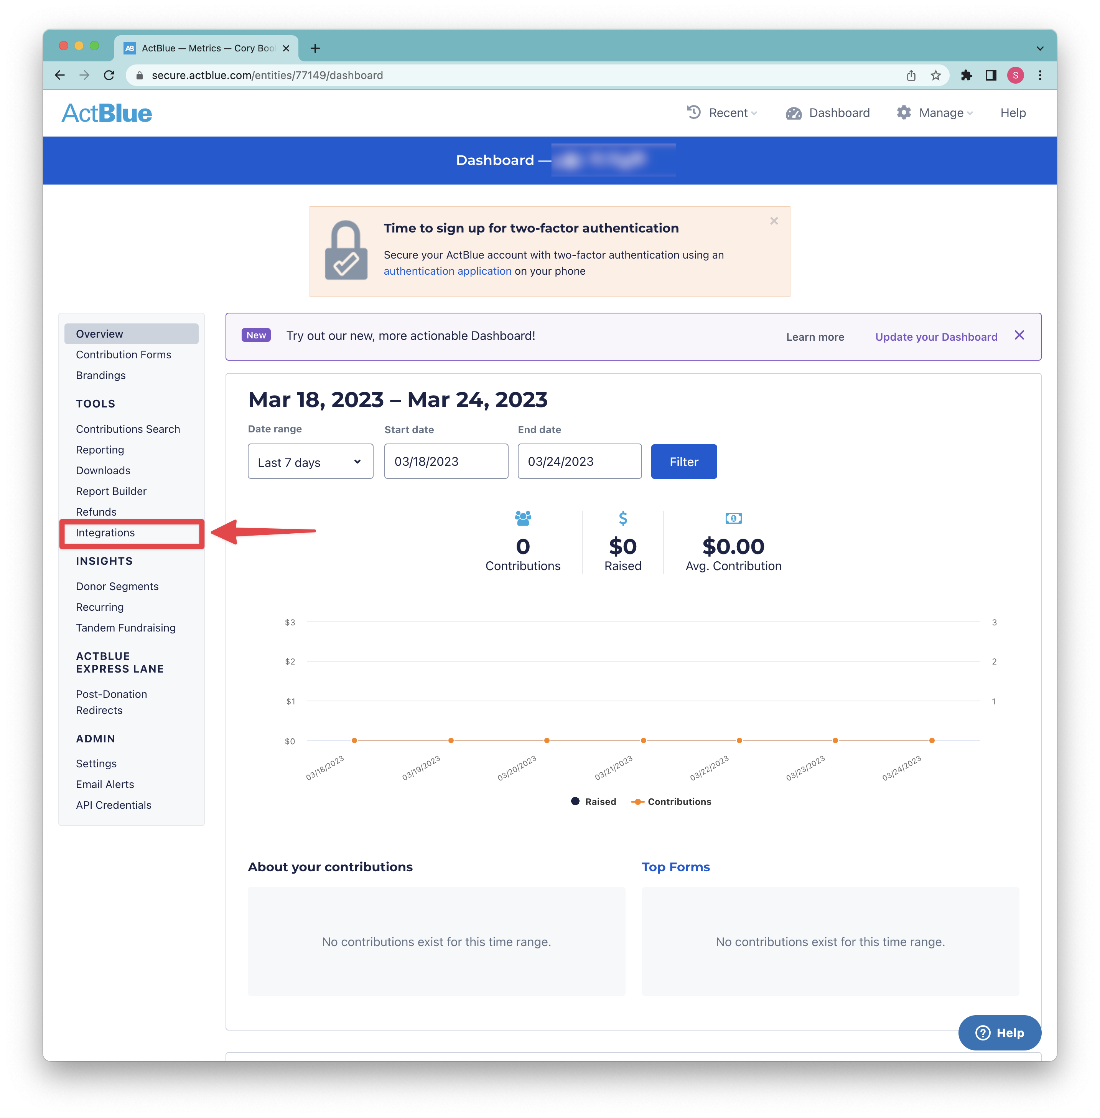Open the floating Help bubble
The height and width of the screenshot is (1118, 1100).
point(1000,1032)
